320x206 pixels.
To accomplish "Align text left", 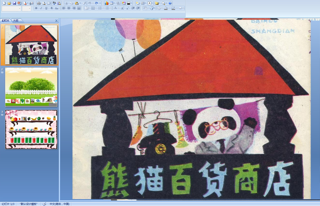I will pos(64,8).
